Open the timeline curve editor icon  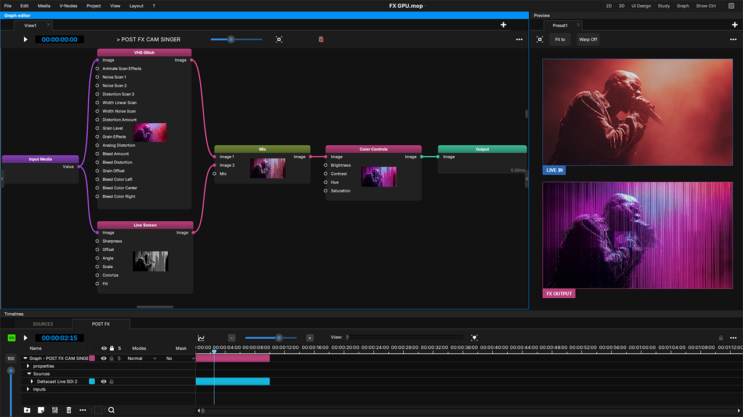click(x=201, y=338)
